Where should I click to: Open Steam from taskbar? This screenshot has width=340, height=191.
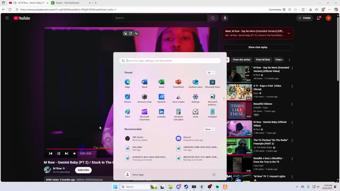point(186,187)
